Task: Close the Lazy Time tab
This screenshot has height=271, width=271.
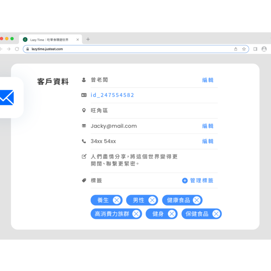Action: pos(77,39)
